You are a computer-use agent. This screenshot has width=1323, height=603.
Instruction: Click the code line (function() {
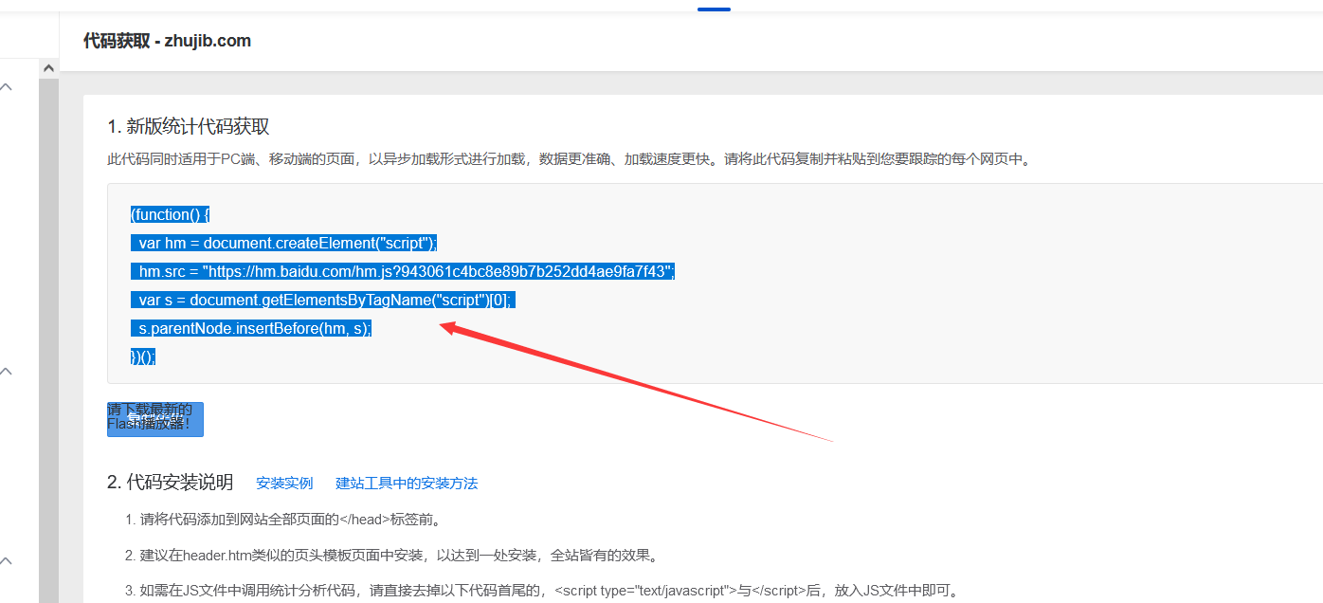[170, 214]
